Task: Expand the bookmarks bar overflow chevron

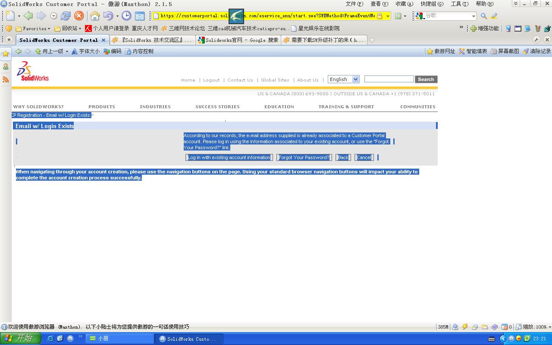Action: click(461, 28)
